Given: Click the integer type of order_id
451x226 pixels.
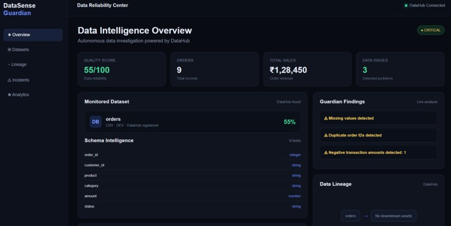Looking at the screenshot, I should [x=295, y=155].
